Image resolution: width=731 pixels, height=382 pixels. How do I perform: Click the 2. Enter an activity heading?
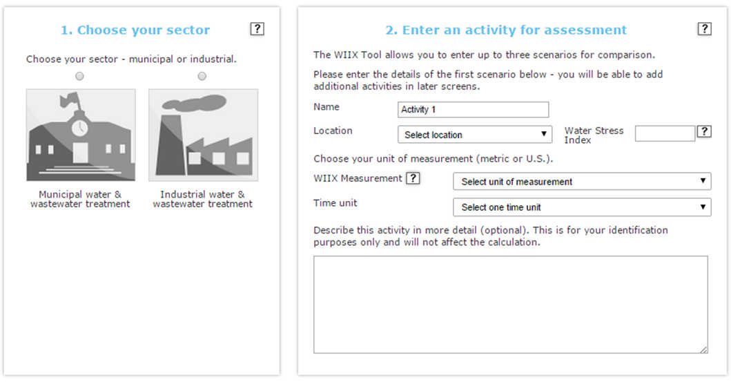tap(506, 30)
